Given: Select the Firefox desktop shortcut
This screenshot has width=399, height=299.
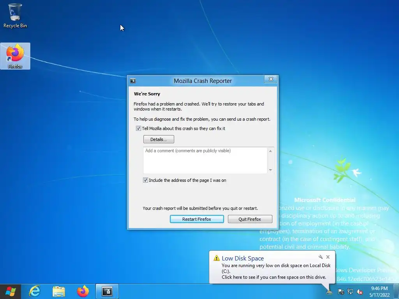Looking at the screenshot, I should (15, 56).
